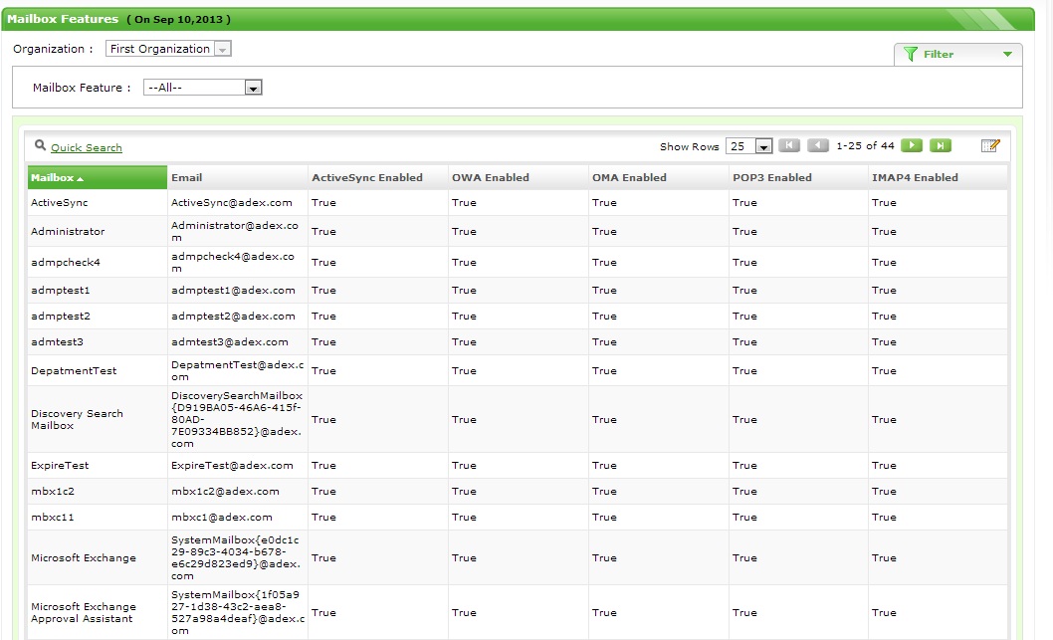Click POP3 Enabled True for DepatmentTest row
The height and width of the screenshot is (640, 1053).
(x=744, y=370)
